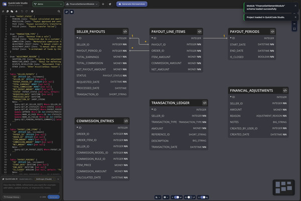Click the edit module pencil icon

coord(110,4)
